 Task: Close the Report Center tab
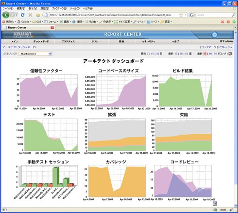coord(52,28)
